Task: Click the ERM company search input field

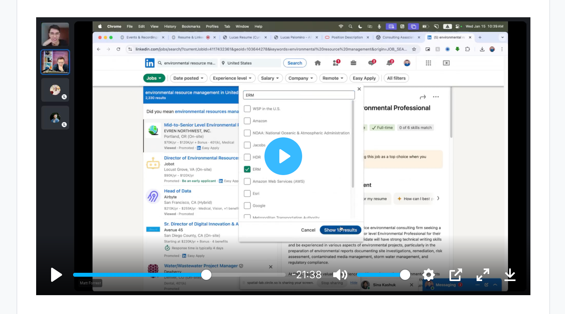Action: (299, 95)
